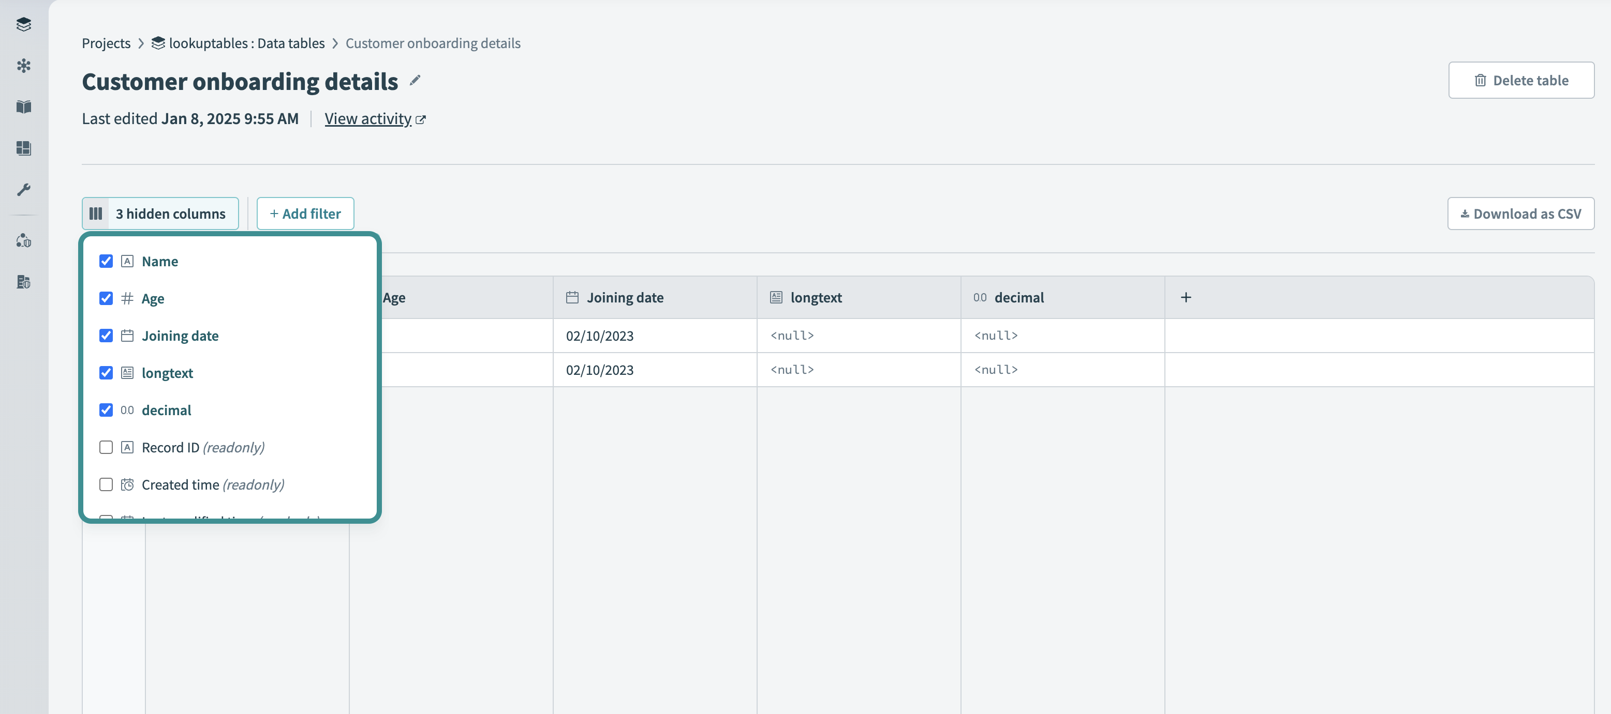The width and height of the screenshot is (1611, 714).
Task: Check the Created time readonly column checkbox
Action: [106, 485]
